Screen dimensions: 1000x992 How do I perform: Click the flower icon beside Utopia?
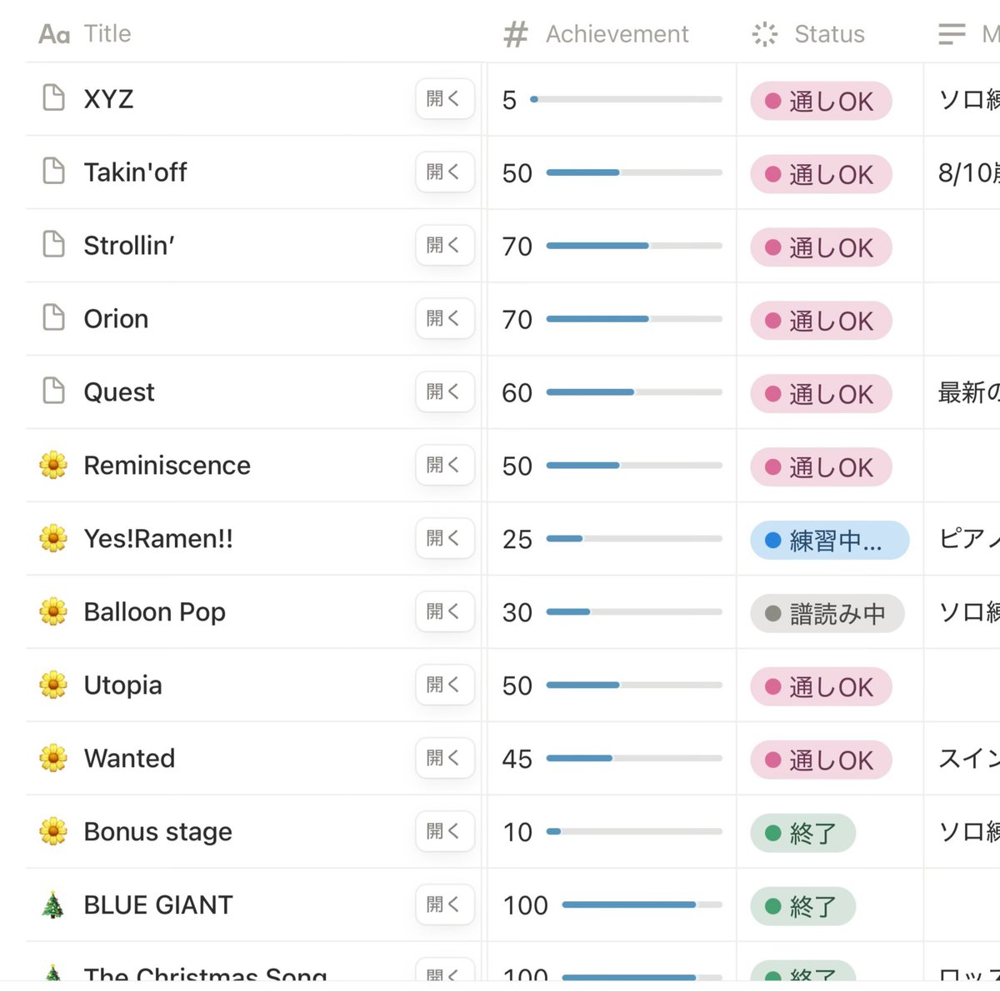coord(53,685)
